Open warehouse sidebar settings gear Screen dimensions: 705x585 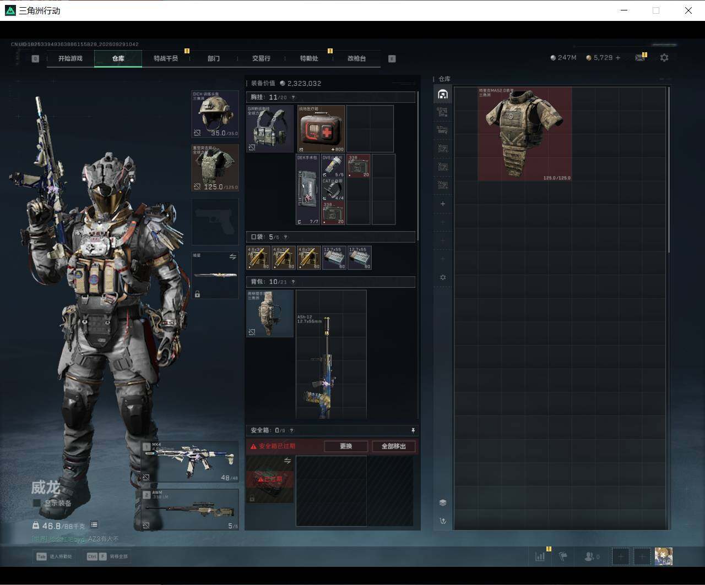click(x=442, y=277)
